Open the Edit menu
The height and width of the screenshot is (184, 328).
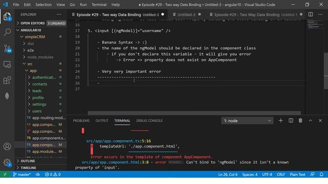pos(27,5)
